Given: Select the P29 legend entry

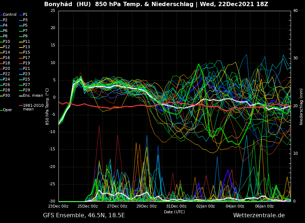Looking at the screenshot, I should (27, 90).
